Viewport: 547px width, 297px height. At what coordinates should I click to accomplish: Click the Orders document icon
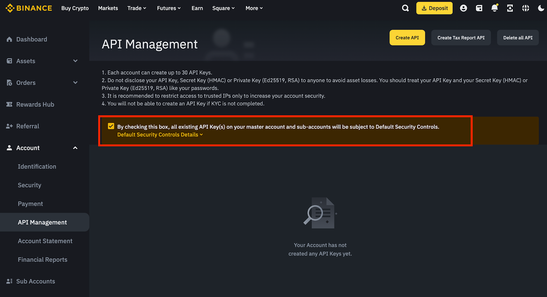tap(9, 83)
